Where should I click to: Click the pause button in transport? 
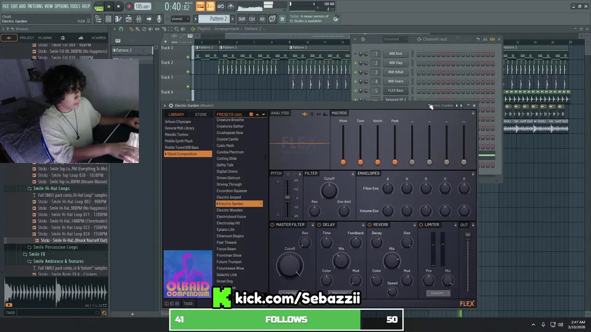[x=109, y=6]
